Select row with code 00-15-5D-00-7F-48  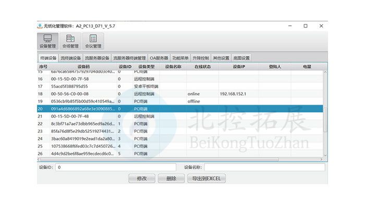coord(180,117)
